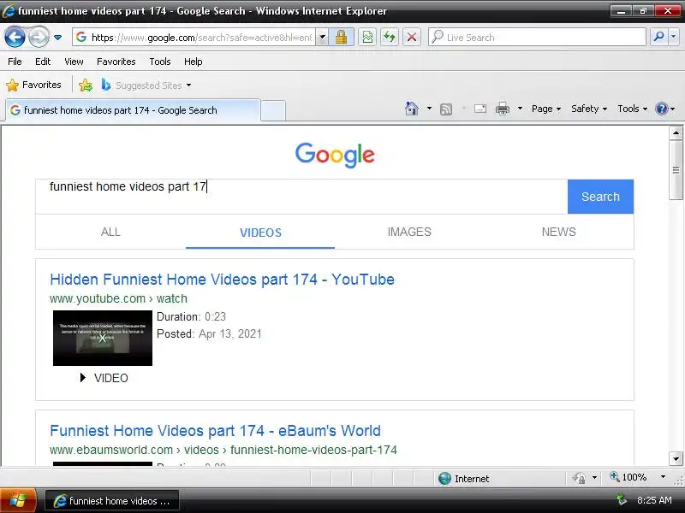Screen dimensions: 685x513
Task: Expand the Home button dropdown arrow
Action: pyautogui.click(x=430, y=109)
